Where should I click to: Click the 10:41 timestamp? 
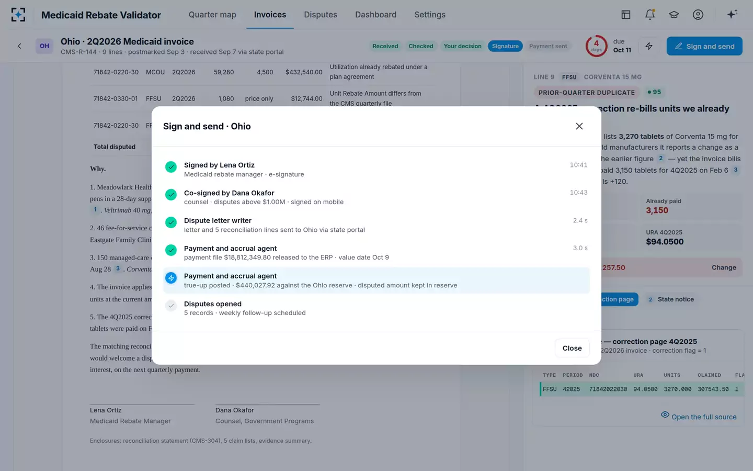578,165
